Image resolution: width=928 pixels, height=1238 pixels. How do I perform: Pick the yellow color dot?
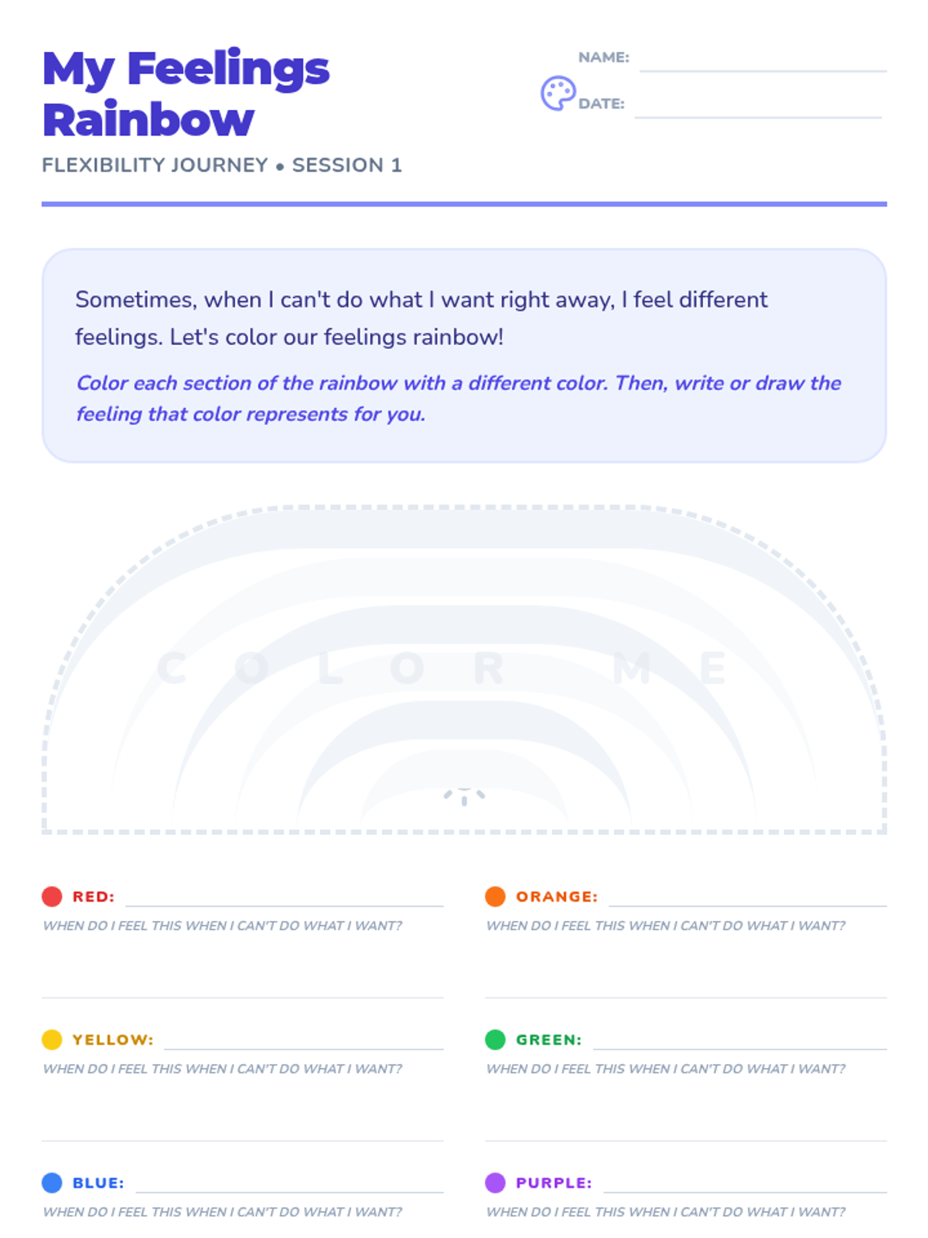pos(52,1039)
